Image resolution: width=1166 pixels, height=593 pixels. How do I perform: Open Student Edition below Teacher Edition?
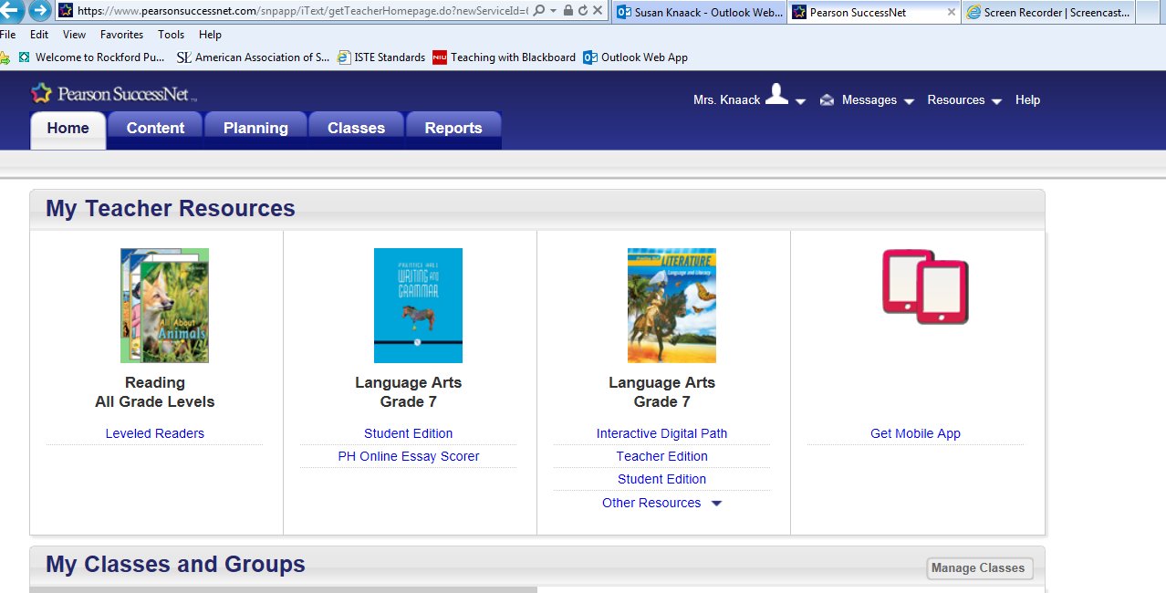click(662, 479)
